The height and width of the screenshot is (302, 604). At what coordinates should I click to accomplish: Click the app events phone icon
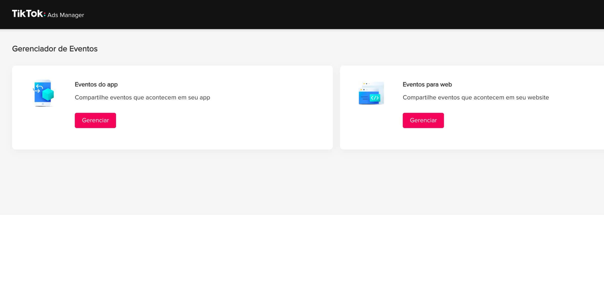(x=43, y=93)
